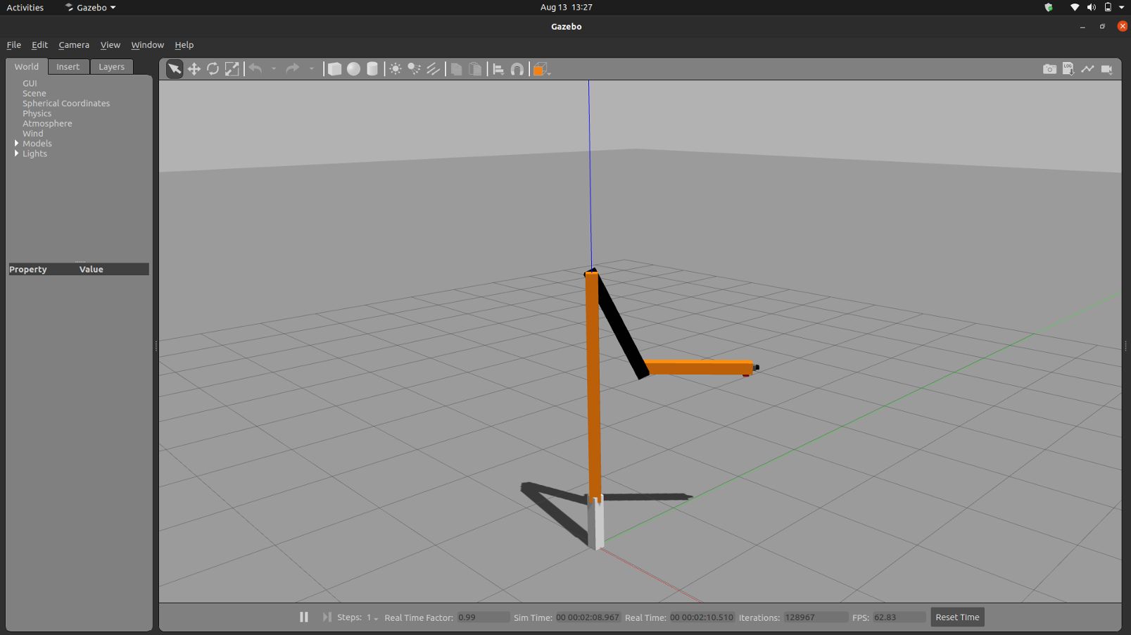Toggle snap mode magnet tool
This screenshot has width=1131, height=635.
point(517,69)
